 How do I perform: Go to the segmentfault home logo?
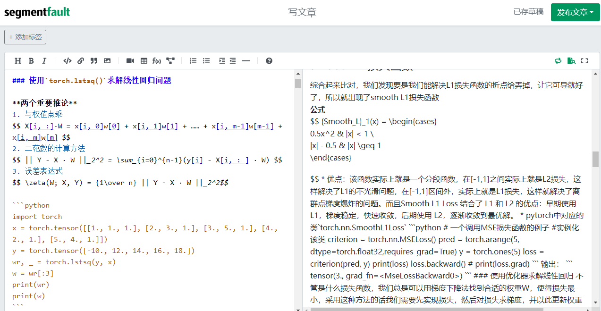[x=37, y=12]
